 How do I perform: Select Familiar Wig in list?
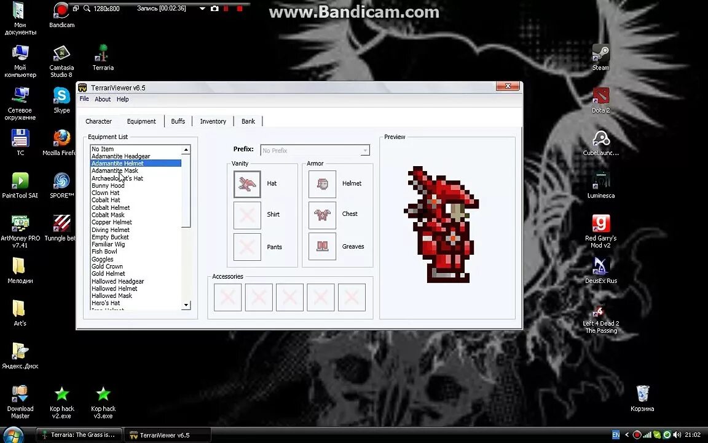pos(136,244)
